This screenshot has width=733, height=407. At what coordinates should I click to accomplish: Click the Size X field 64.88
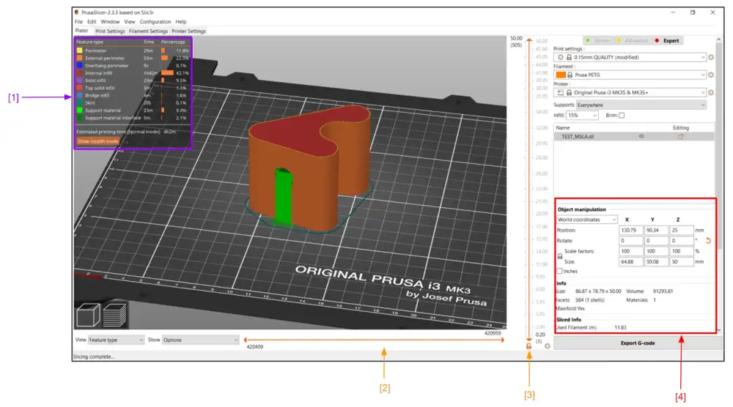pyautogui.click(x=630, y=262)
